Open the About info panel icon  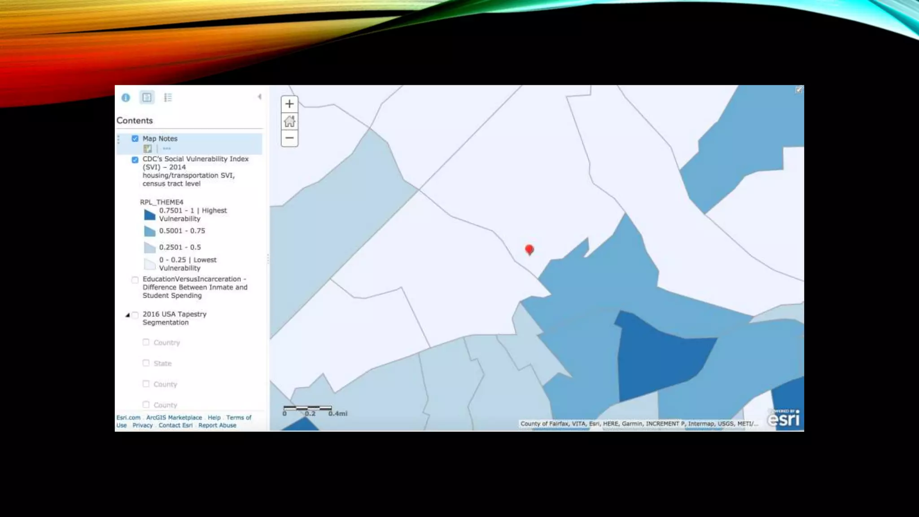(x=126, y=97)
